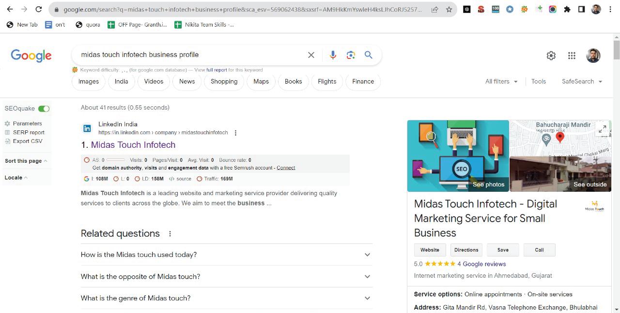Click the search query input field

click(x=189, y=55)
